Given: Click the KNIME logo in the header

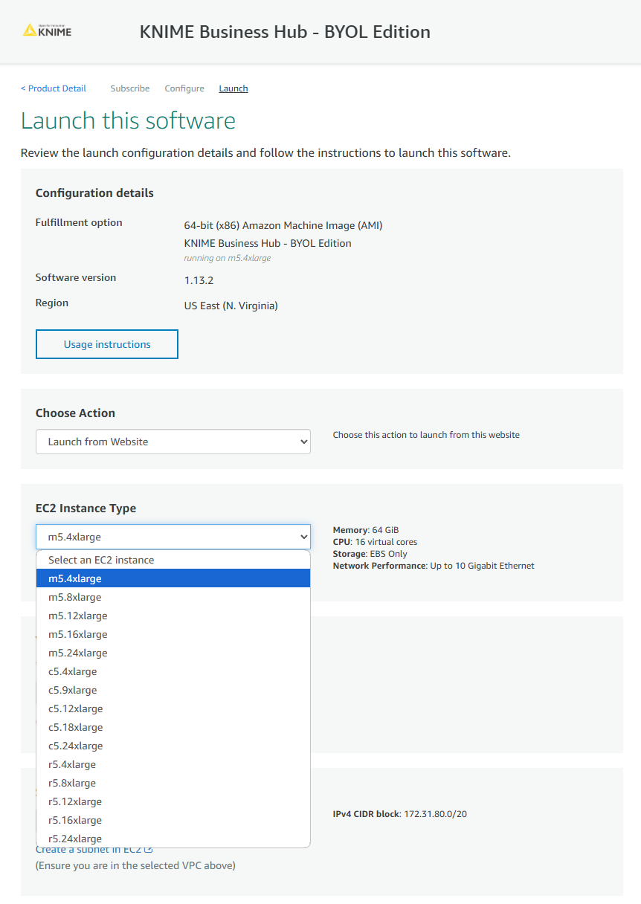Looking at the screenshot, I should point(48,30).
